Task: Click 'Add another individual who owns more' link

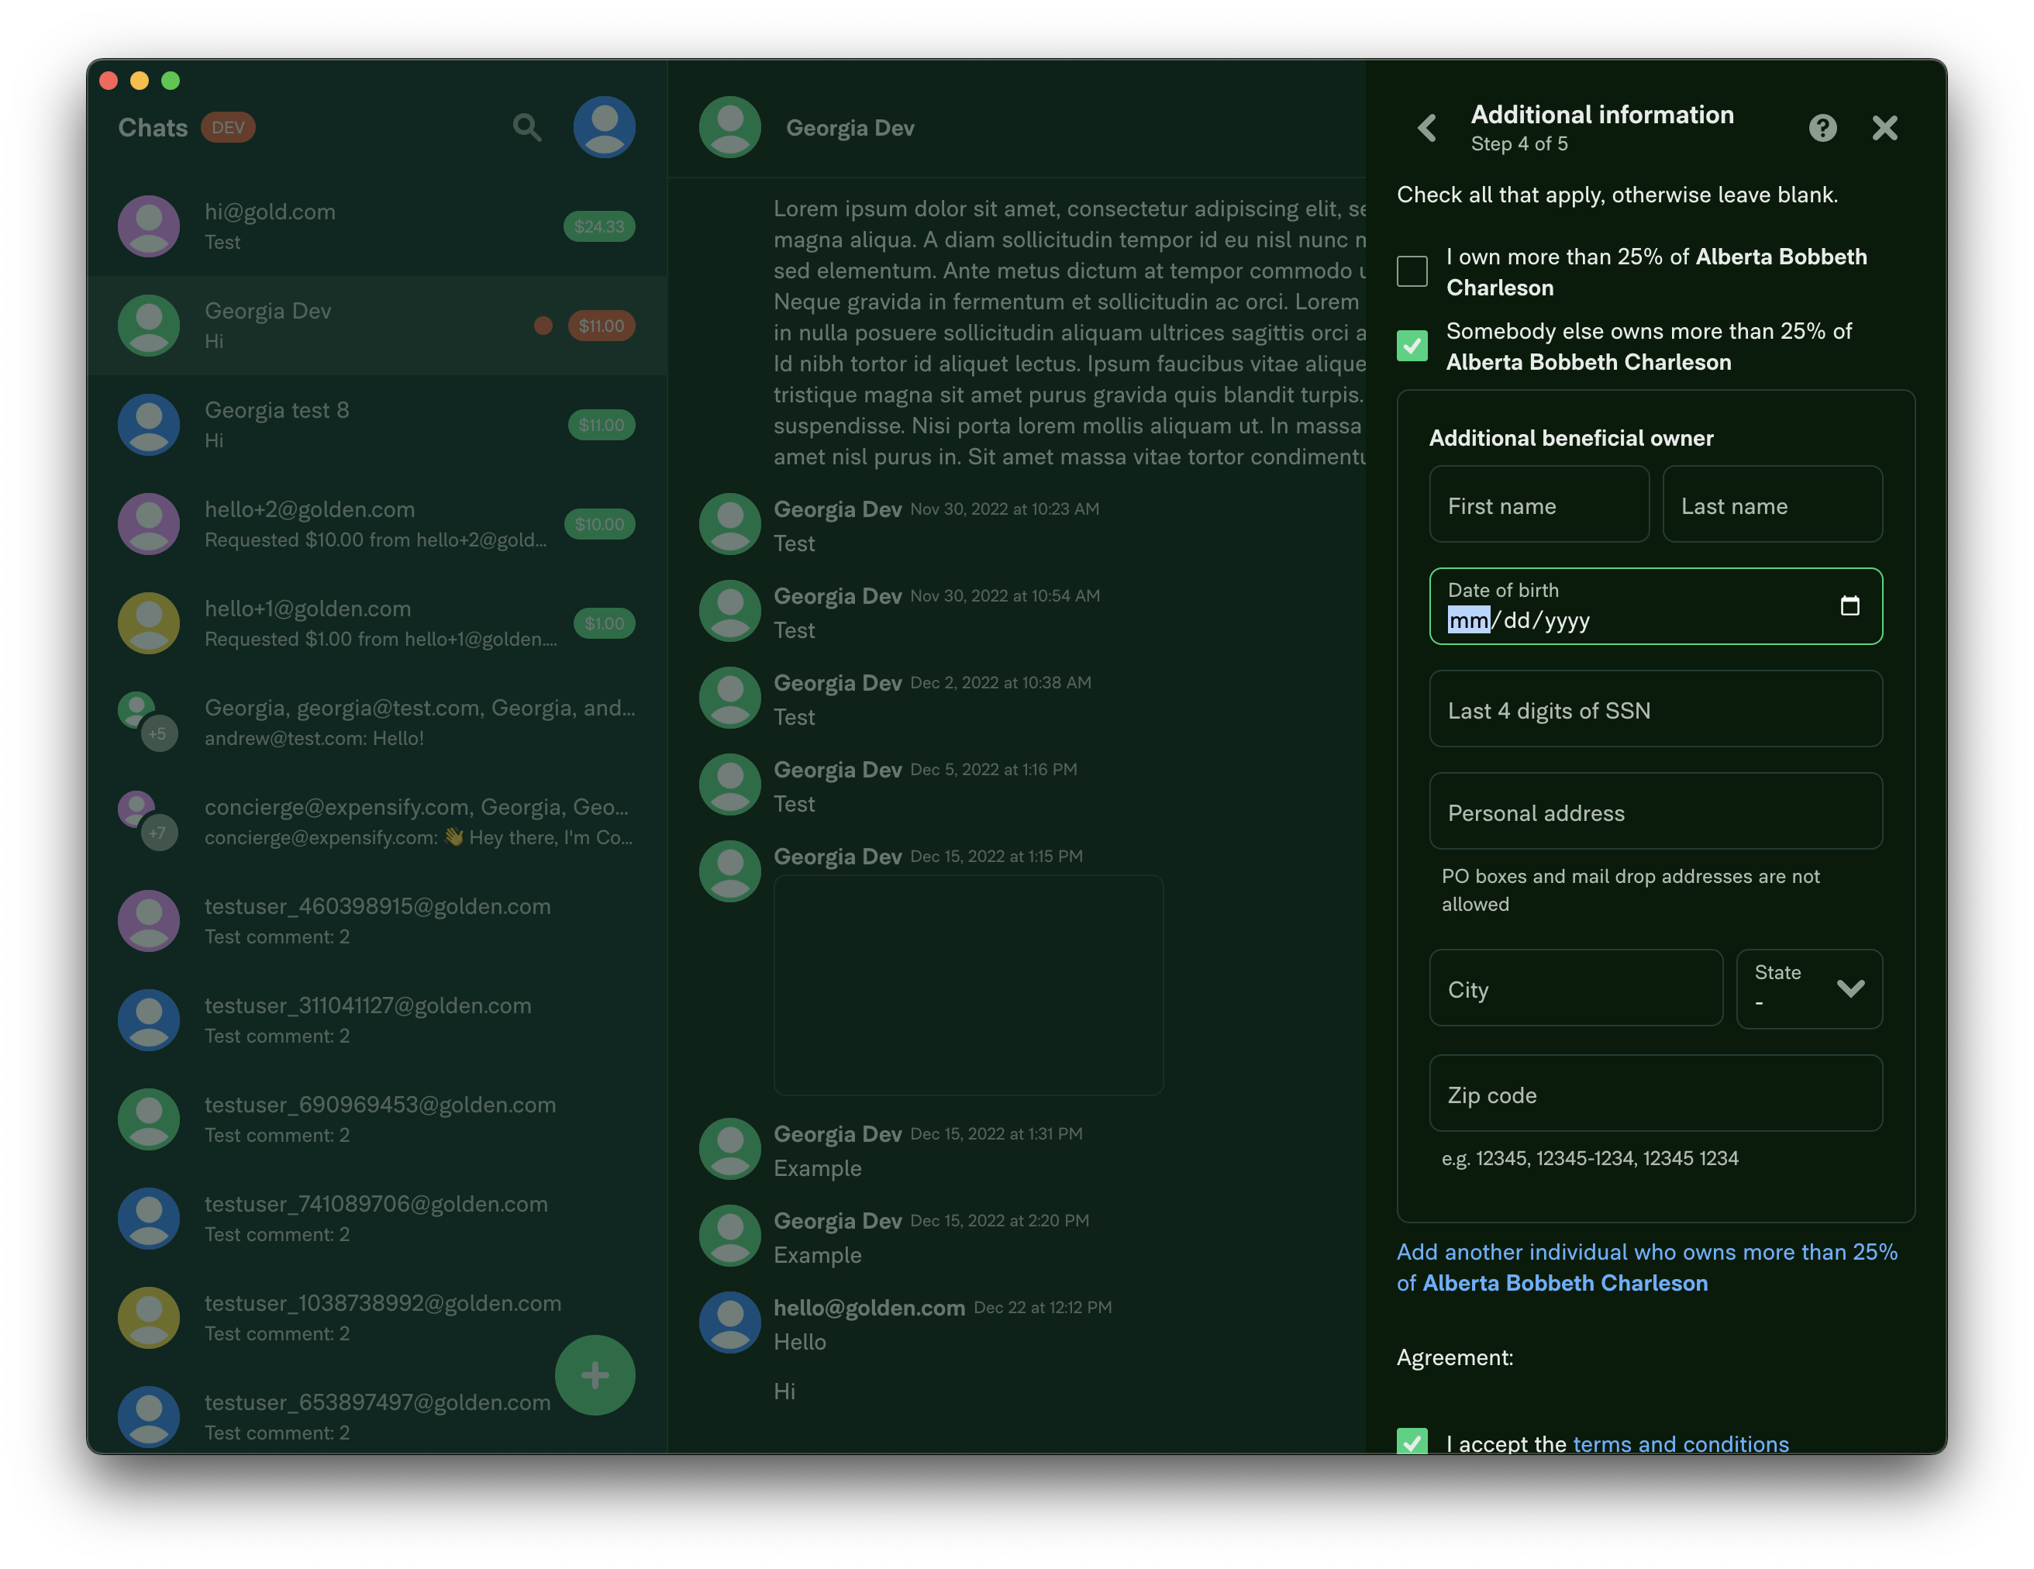Action: click(1646, 1267)
